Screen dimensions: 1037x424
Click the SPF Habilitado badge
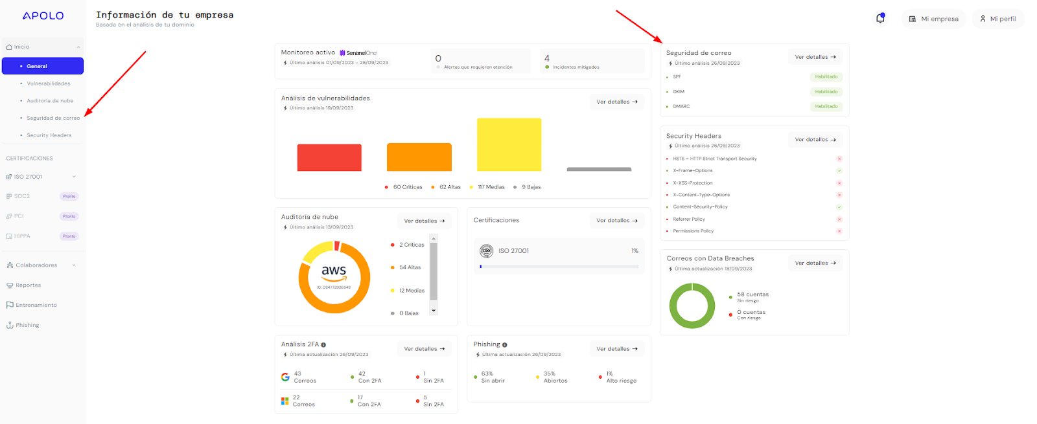[826, 77]
